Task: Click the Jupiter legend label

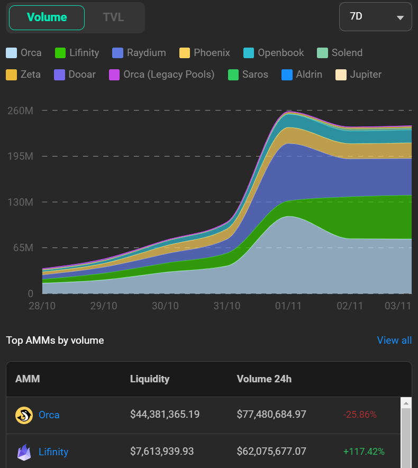Action: 366,75
